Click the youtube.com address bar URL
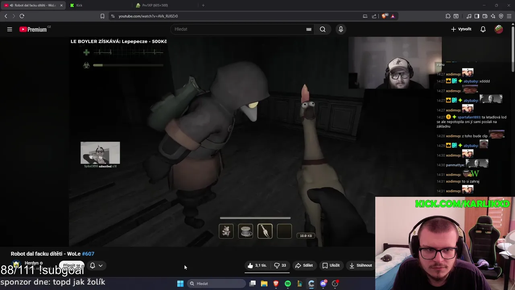Image resolution: width=515 pixels, height=290 pixels. point(148,16)
